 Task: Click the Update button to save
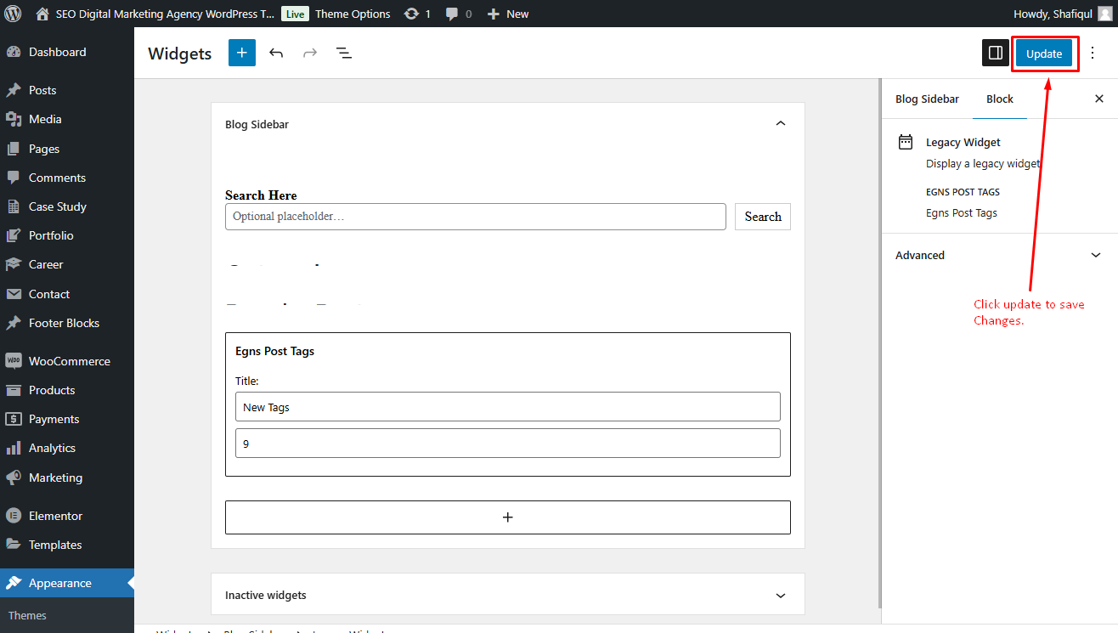(1044, 54)
